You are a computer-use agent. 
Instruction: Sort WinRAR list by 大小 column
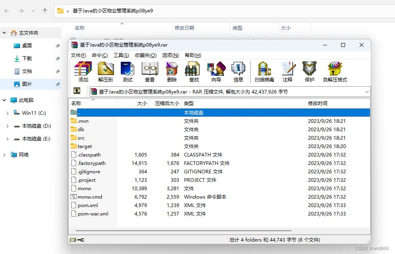point(133,104)
